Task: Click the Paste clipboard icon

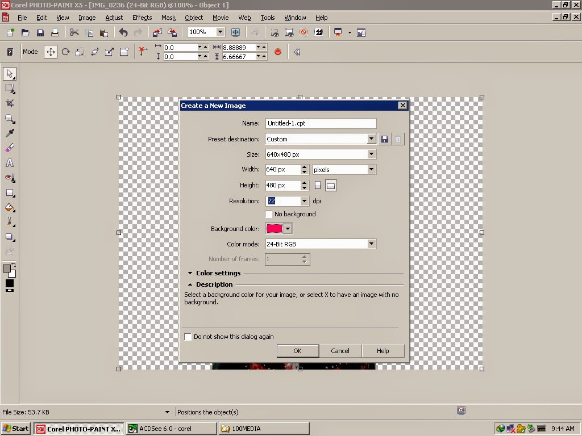Action: click(x=104, y=32)
